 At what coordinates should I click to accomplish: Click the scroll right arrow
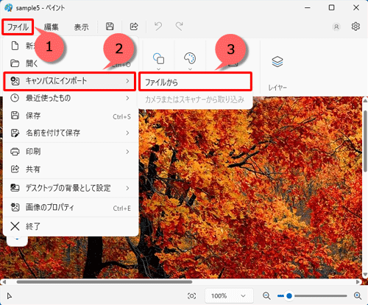click(x=358, y=282)
